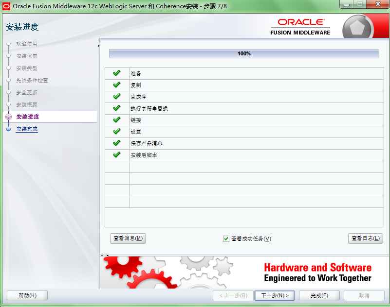390x307 pixels.
Task: Click the green checkmark beside 生成库
Action: (x=117, y=96)
